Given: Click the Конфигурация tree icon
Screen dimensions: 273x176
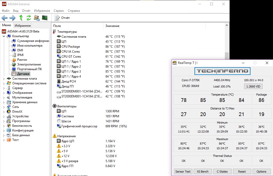Looking at the screenshot, I should pos(9,130).
